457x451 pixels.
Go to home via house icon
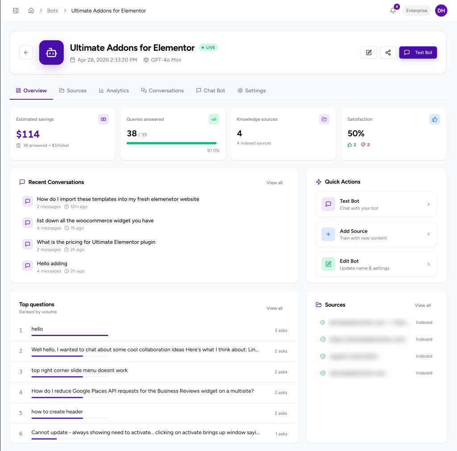click(31, 11)
